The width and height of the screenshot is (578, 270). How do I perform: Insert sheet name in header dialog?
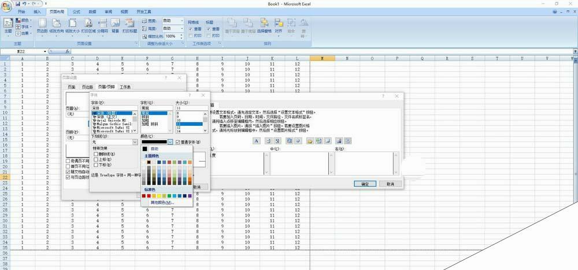click(327, 141)
